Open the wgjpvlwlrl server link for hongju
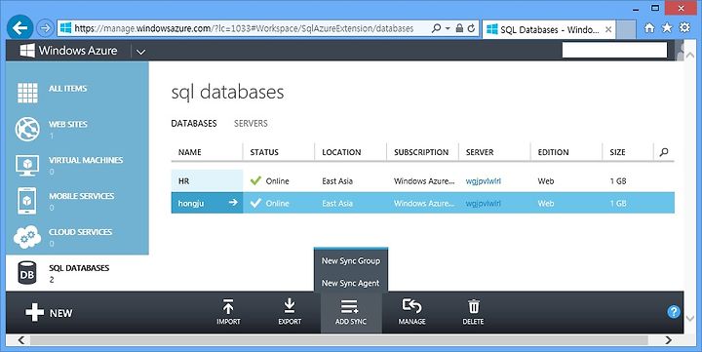Screen dimensions: 702x352 click(483, 204)
